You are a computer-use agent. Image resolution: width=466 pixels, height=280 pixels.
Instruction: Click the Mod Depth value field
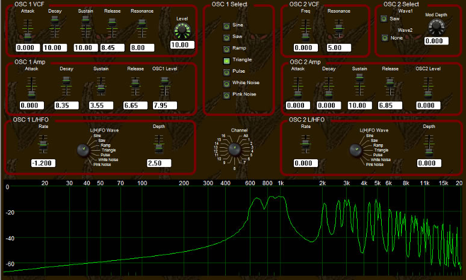click(436, 41)
